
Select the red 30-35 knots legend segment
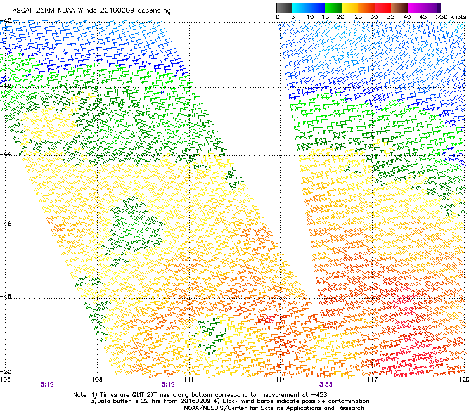click(x=383, y=8)
